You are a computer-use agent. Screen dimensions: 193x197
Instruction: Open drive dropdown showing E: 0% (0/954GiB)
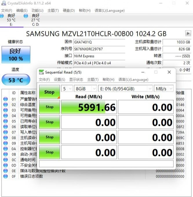coord(125,89)
